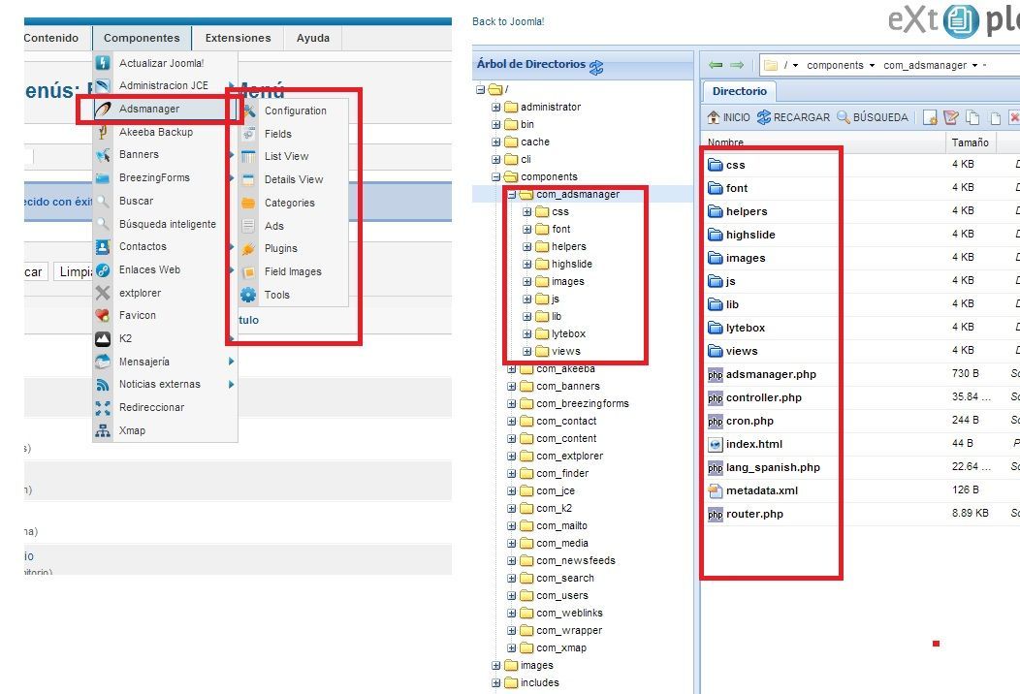
Task: Collapse the com_adsmanager folder in tree
Action: [x=511, y=195]
